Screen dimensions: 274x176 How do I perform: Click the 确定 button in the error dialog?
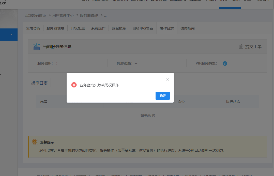162,96
